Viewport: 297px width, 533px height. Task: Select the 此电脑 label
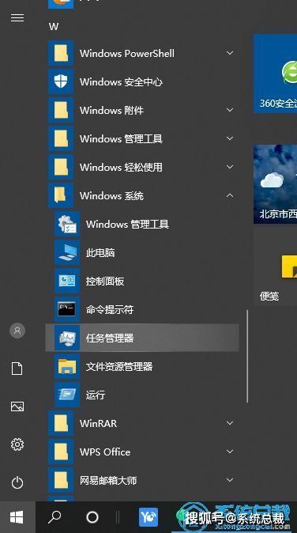pos(100,253)
